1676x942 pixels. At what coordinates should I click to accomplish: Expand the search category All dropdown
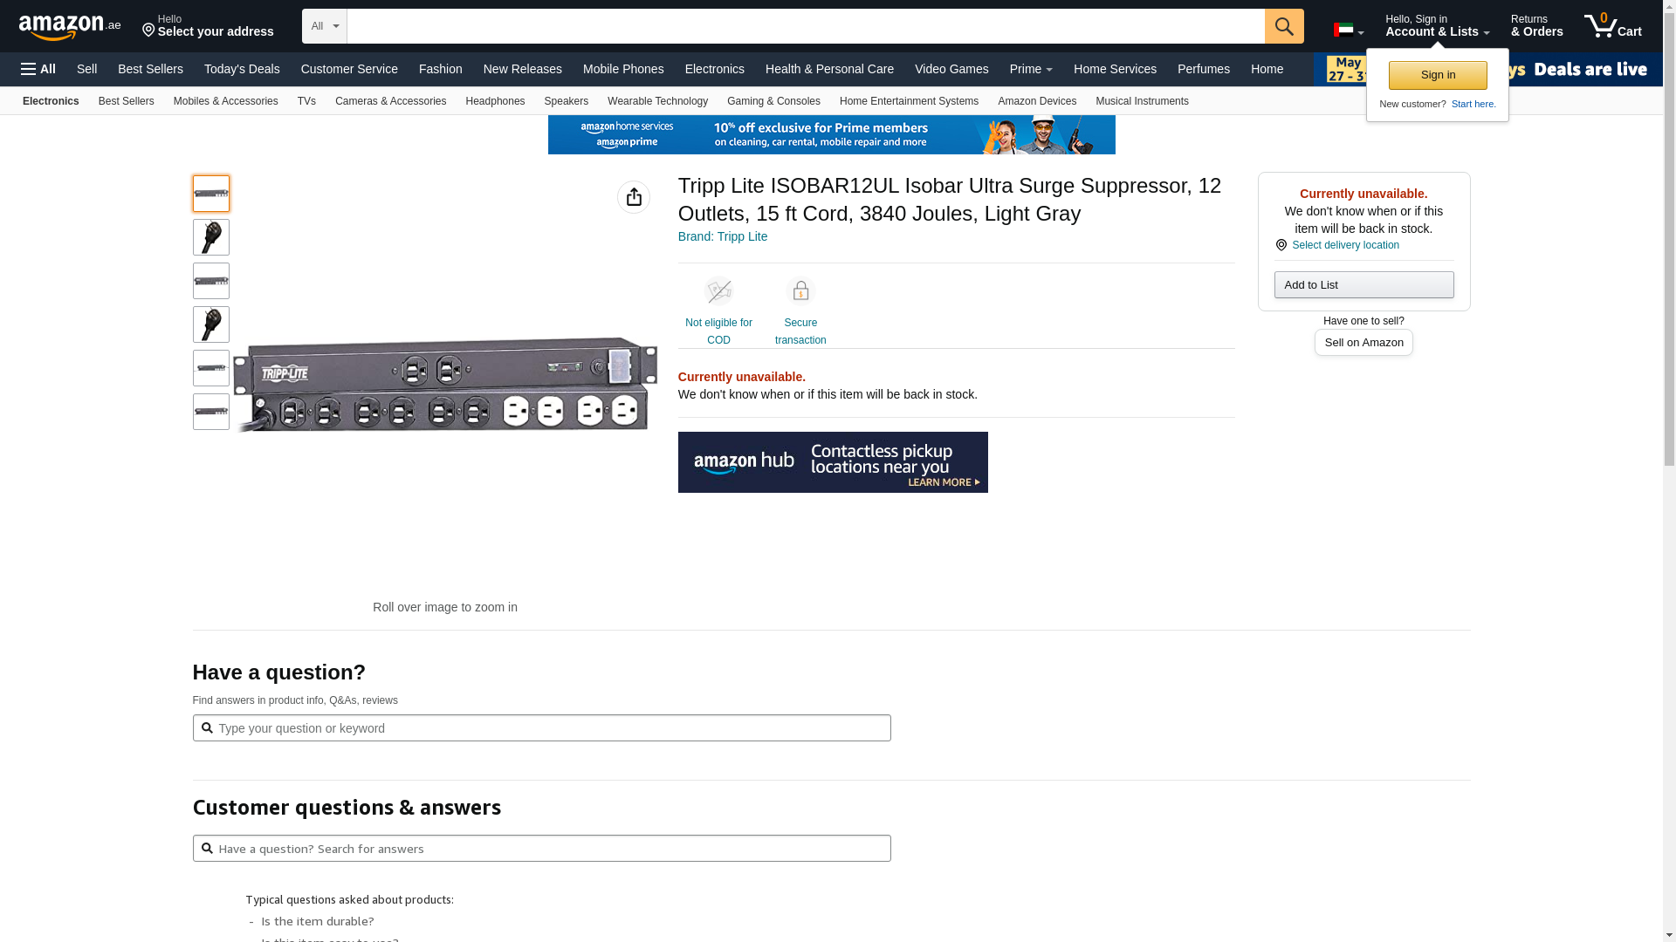coord(324,26)
